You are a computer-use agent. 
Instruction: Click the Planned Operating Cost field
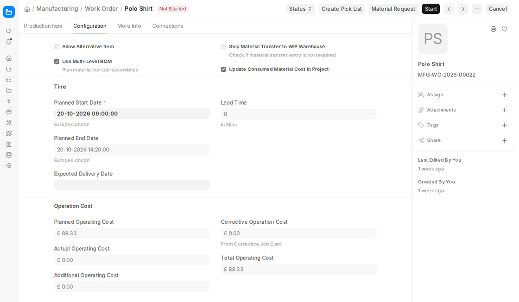pos(132,233)
